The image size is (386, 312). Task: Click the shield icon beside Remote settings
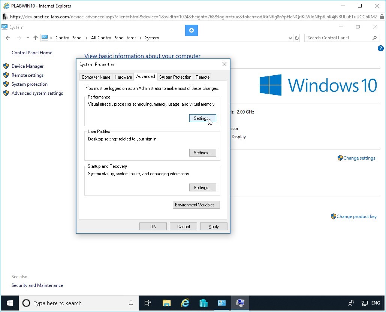click(6, 75)
